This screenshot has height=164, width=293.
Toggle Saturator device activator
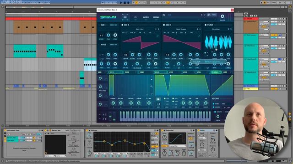point(162,131)
